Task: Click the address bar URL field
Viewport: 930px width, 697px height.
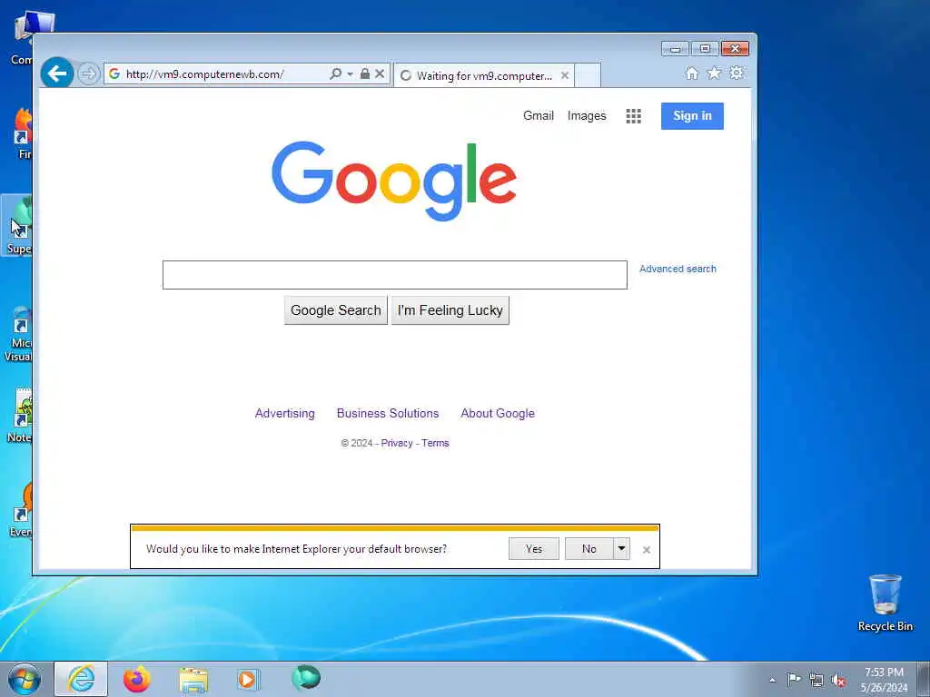Action: 224,74
